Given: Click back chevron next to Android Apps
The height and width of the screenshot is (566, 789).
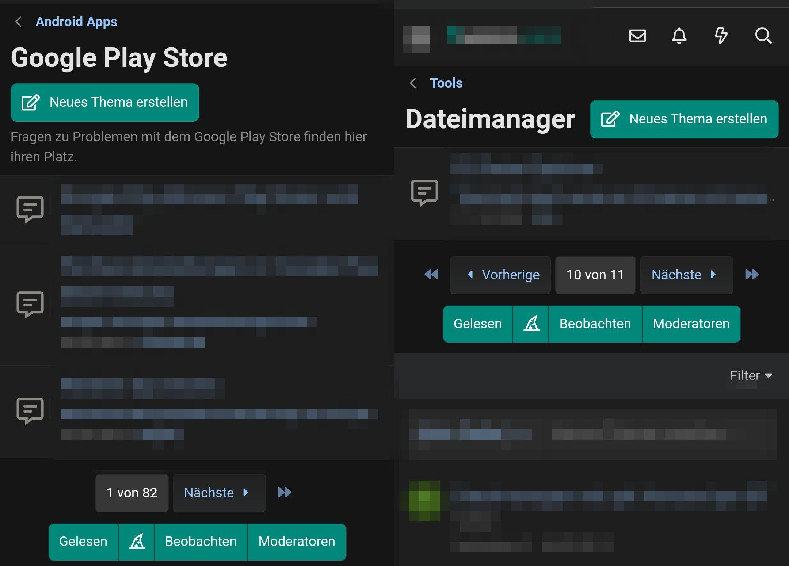Looking at the screenshot, I should tap(19, 22).
